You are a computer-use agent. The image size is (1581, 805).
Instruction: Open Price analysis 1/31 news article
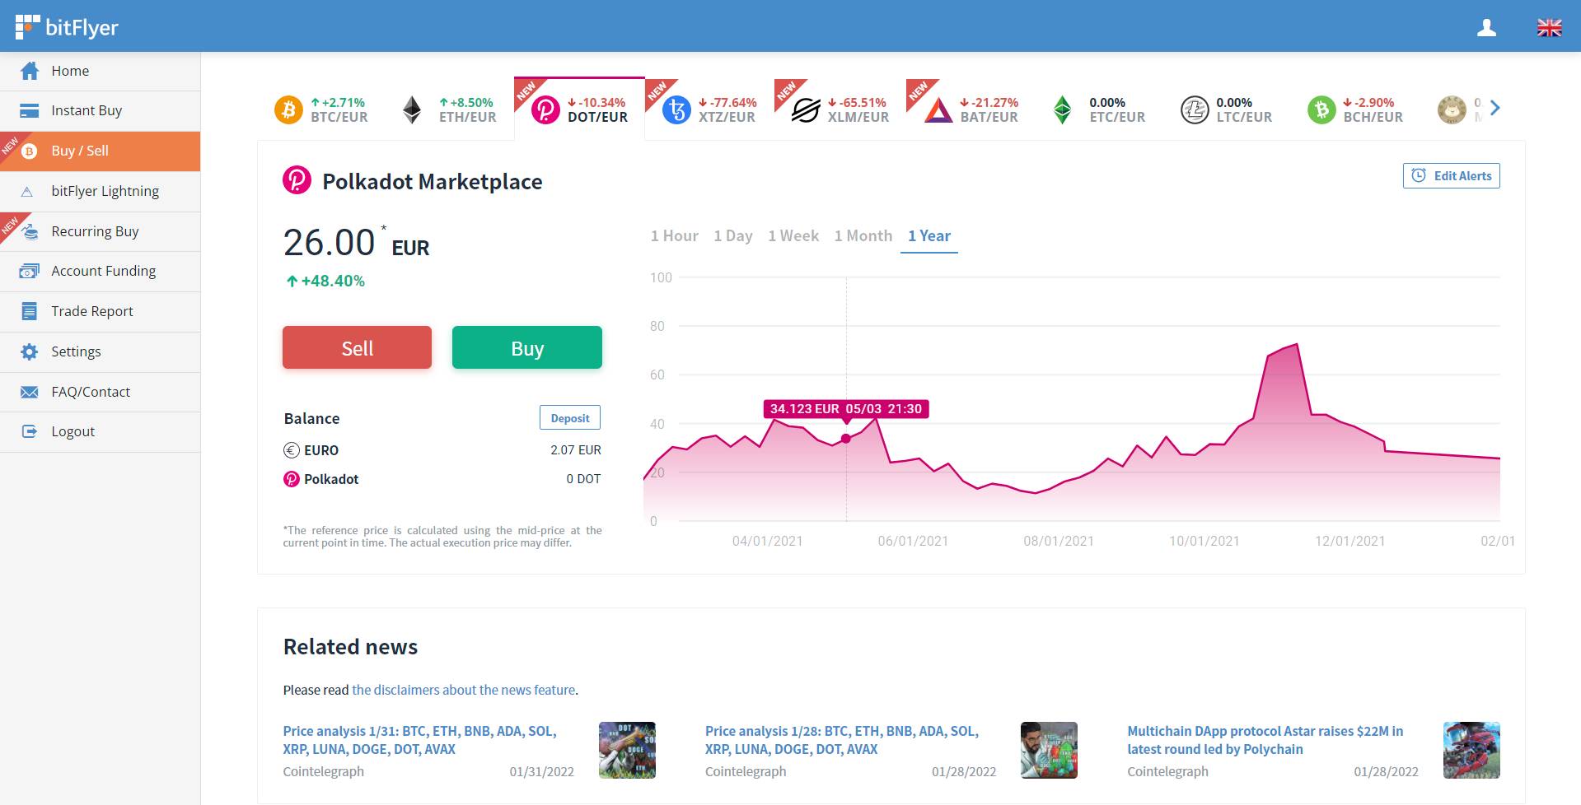point(420,740)
